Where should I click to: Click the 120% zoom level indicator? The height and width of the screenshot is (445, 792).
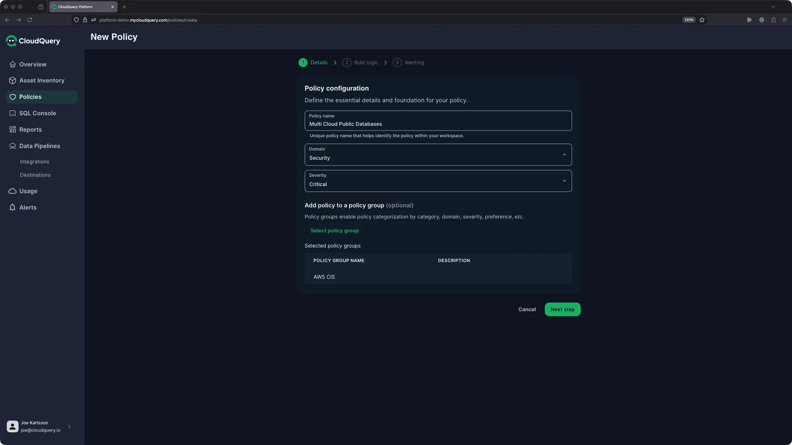click(689, 20)
